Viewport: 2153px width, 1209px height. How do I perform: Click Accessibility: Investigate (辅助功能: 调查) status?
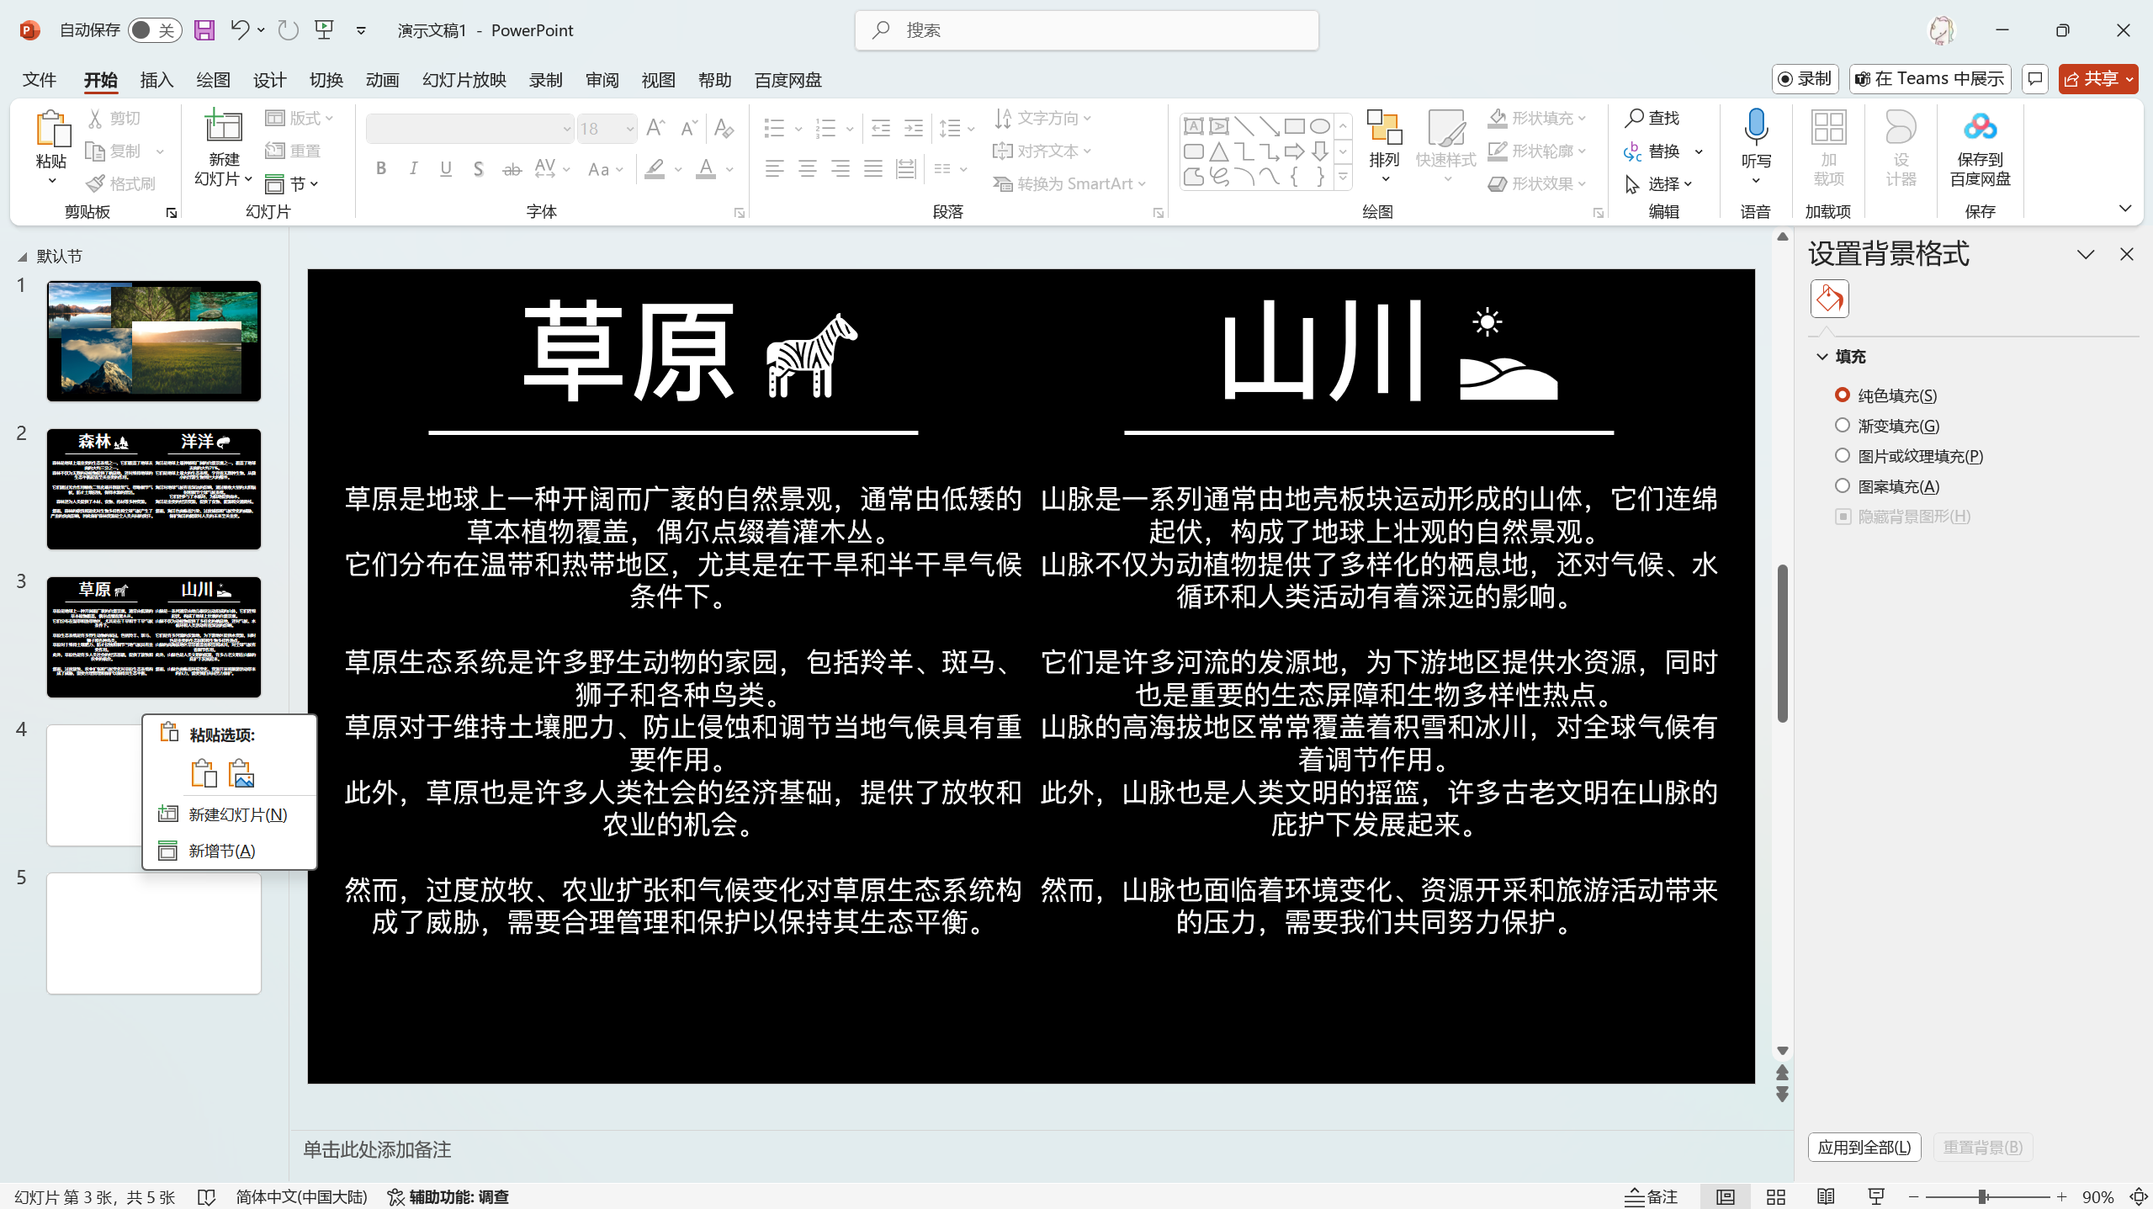[448, 1196]
